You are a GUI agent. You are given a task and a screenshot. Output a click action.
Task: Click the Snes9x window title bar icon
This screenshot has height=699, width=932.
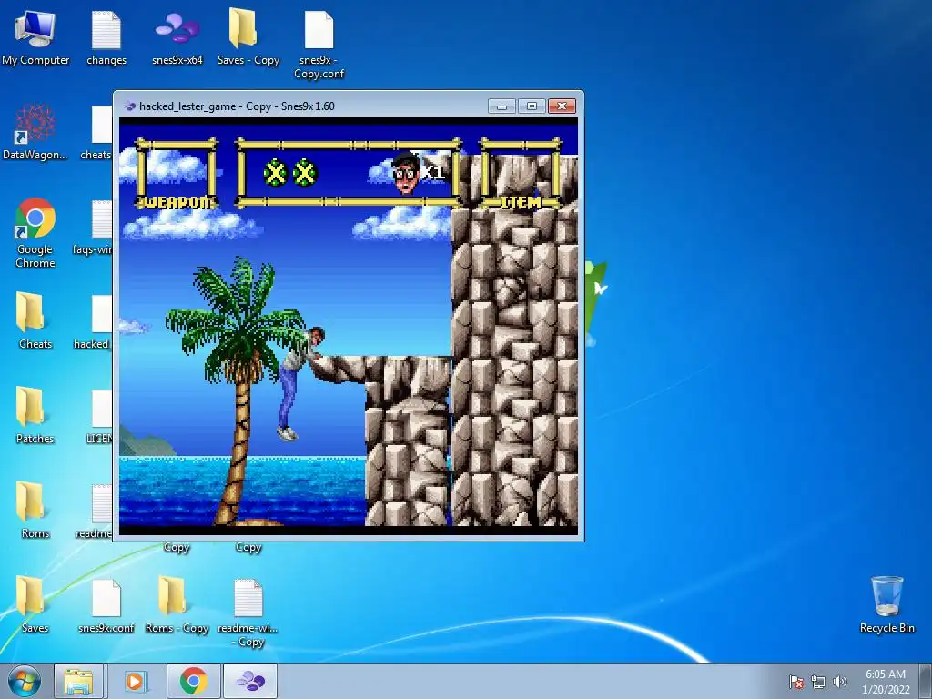tap(129, 106)
